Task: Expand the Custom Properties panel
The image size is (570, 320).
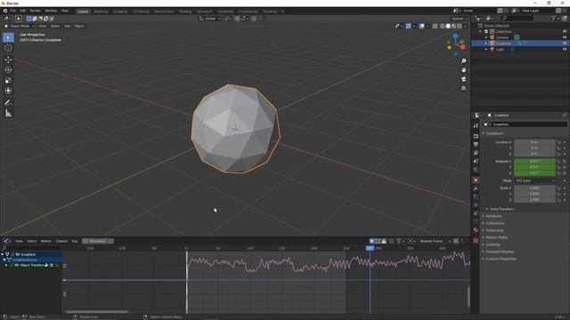Action: (x=501, y=259)
